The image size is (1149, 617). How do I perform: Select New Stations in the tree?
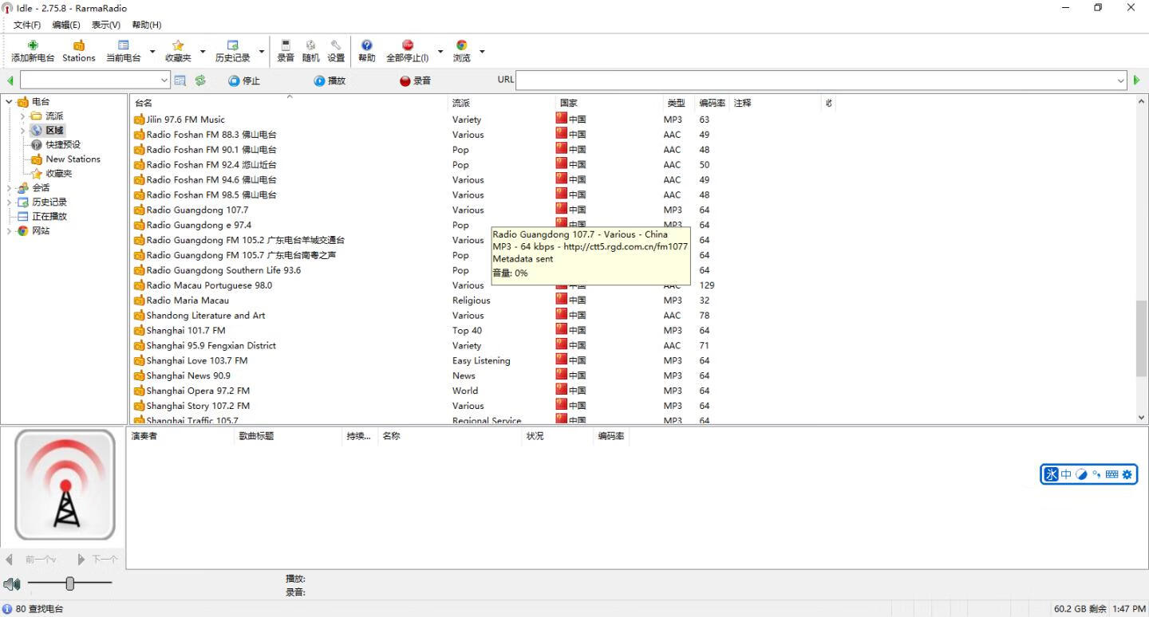click(x=73, y=159)
